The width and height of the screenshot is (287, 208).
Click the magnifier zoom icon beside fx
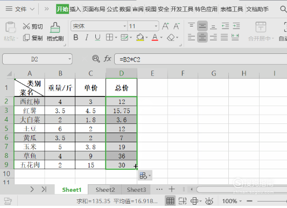[x=96, y=59]
